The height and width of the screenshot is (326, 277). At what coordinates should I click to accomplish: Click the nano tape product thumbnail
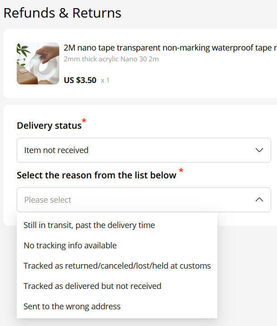click(x=38, y=64)
